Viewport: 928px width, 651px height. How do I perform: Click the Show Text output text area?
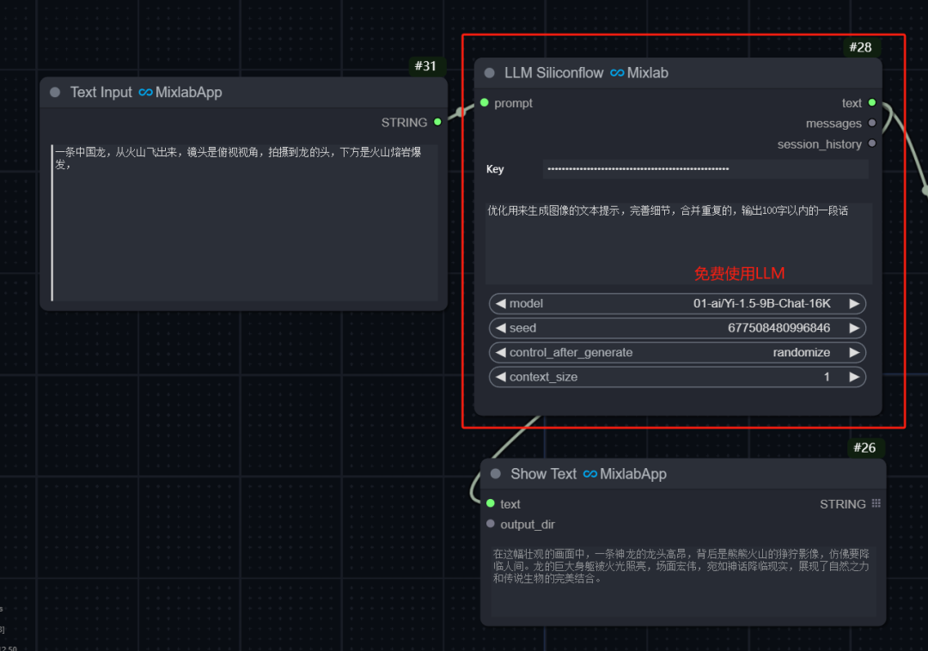683,581
